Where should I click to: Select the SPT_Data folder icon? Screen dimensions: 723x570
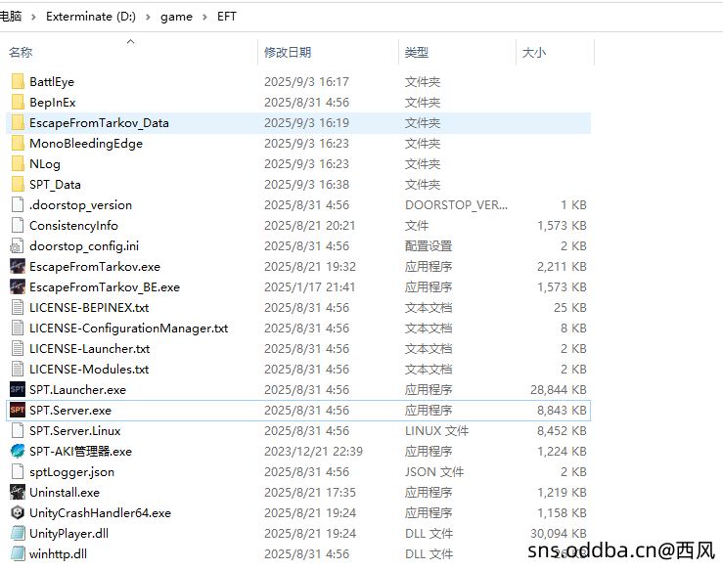pos(18,185)
